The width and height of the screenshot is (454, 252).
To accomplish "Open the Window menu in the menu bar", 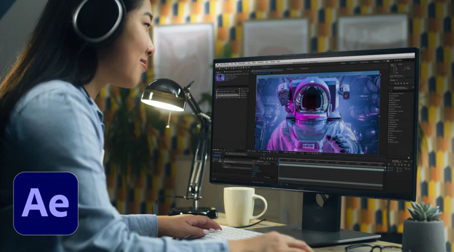I will [273, 63].
